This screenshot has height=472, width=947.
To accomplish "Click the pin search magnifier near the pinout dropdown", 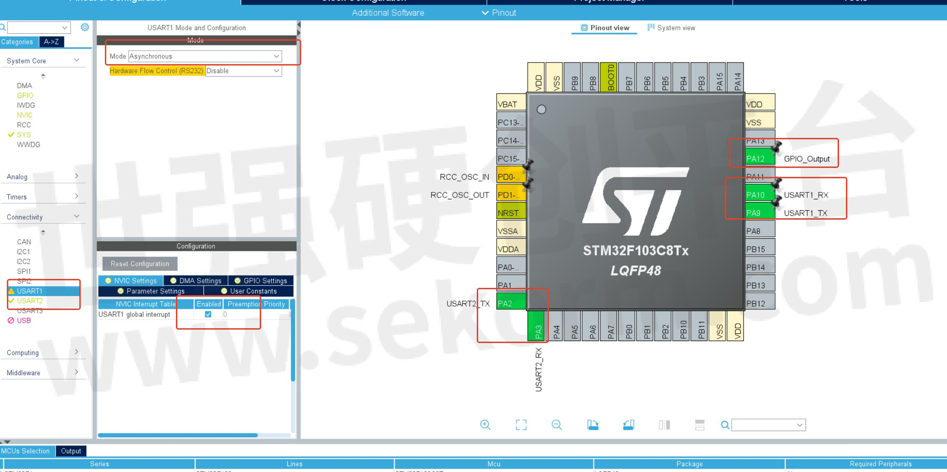I will pos(725,425).
